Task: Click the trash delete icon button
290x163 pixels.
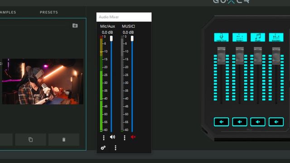Action: [64, 139]
